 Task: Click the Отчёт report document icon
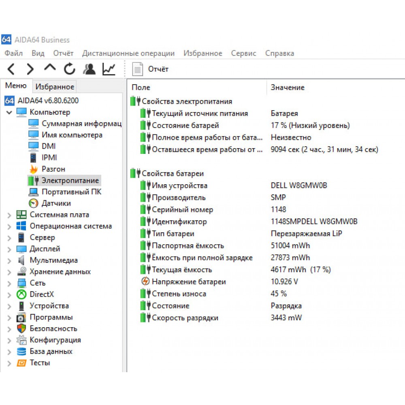click(x=137, y=69)
